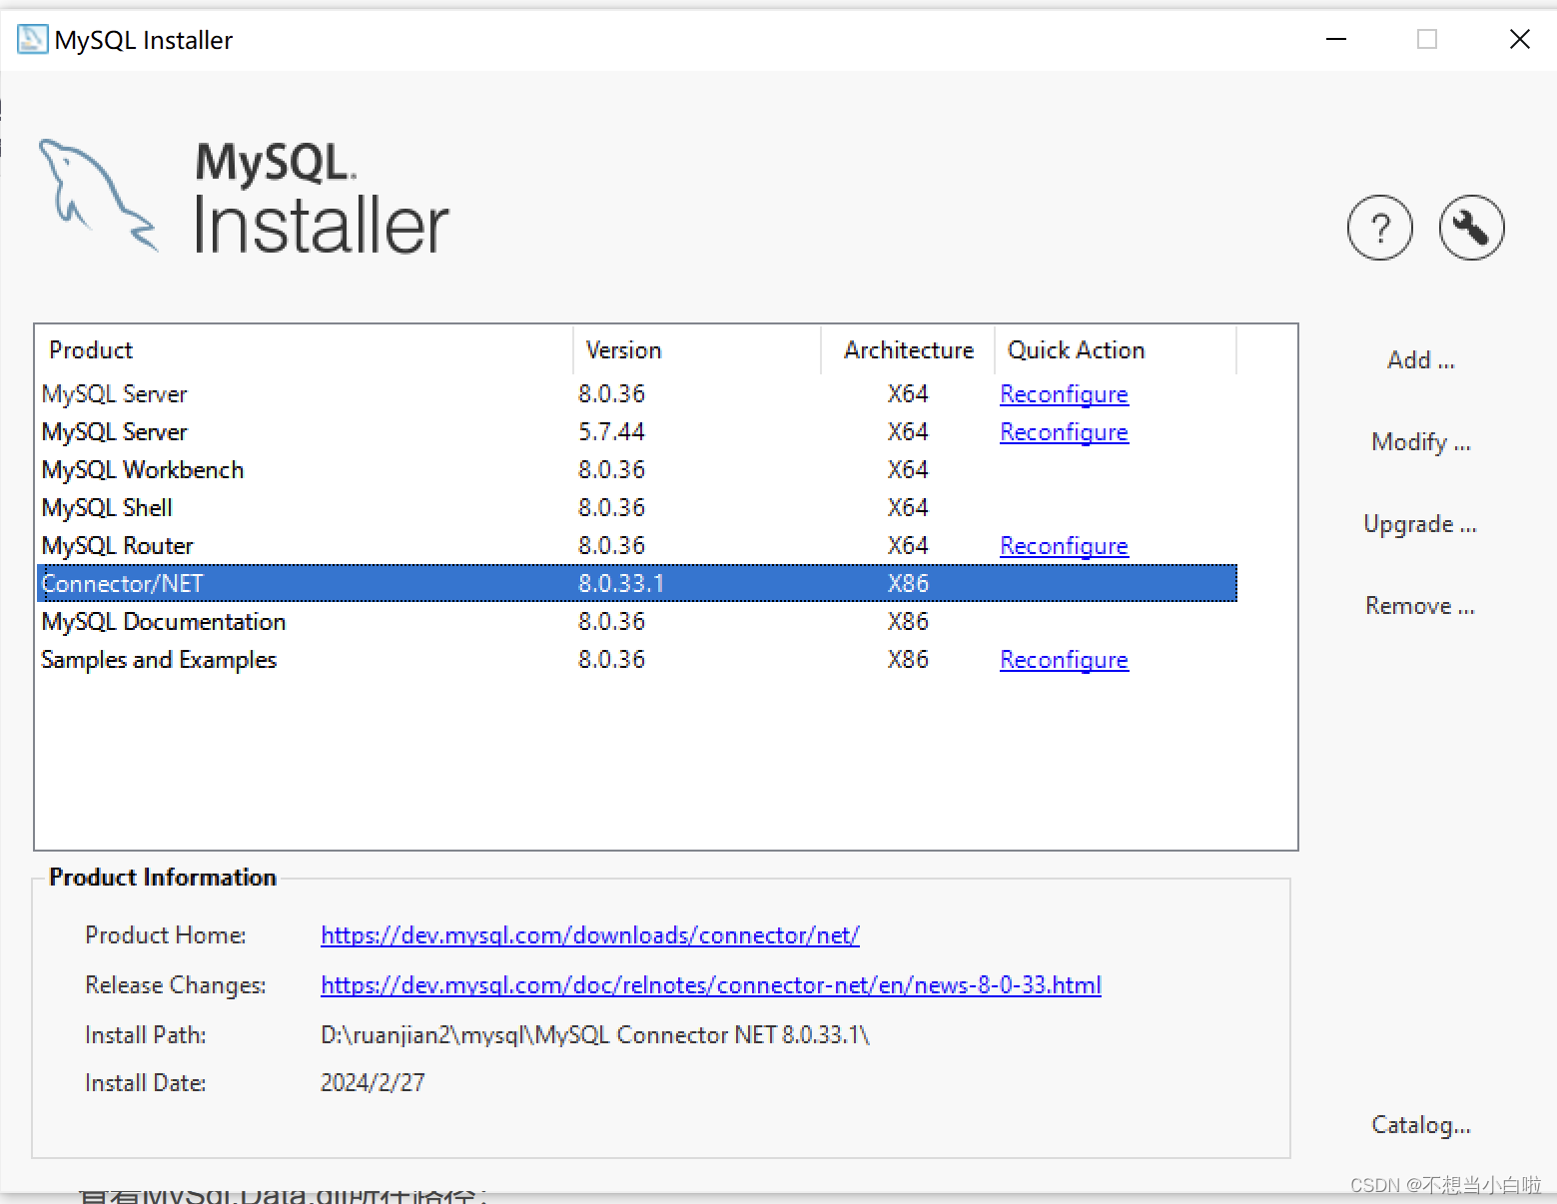
Task: Reconfigure MySQL Router
Action: (1063, 545)
